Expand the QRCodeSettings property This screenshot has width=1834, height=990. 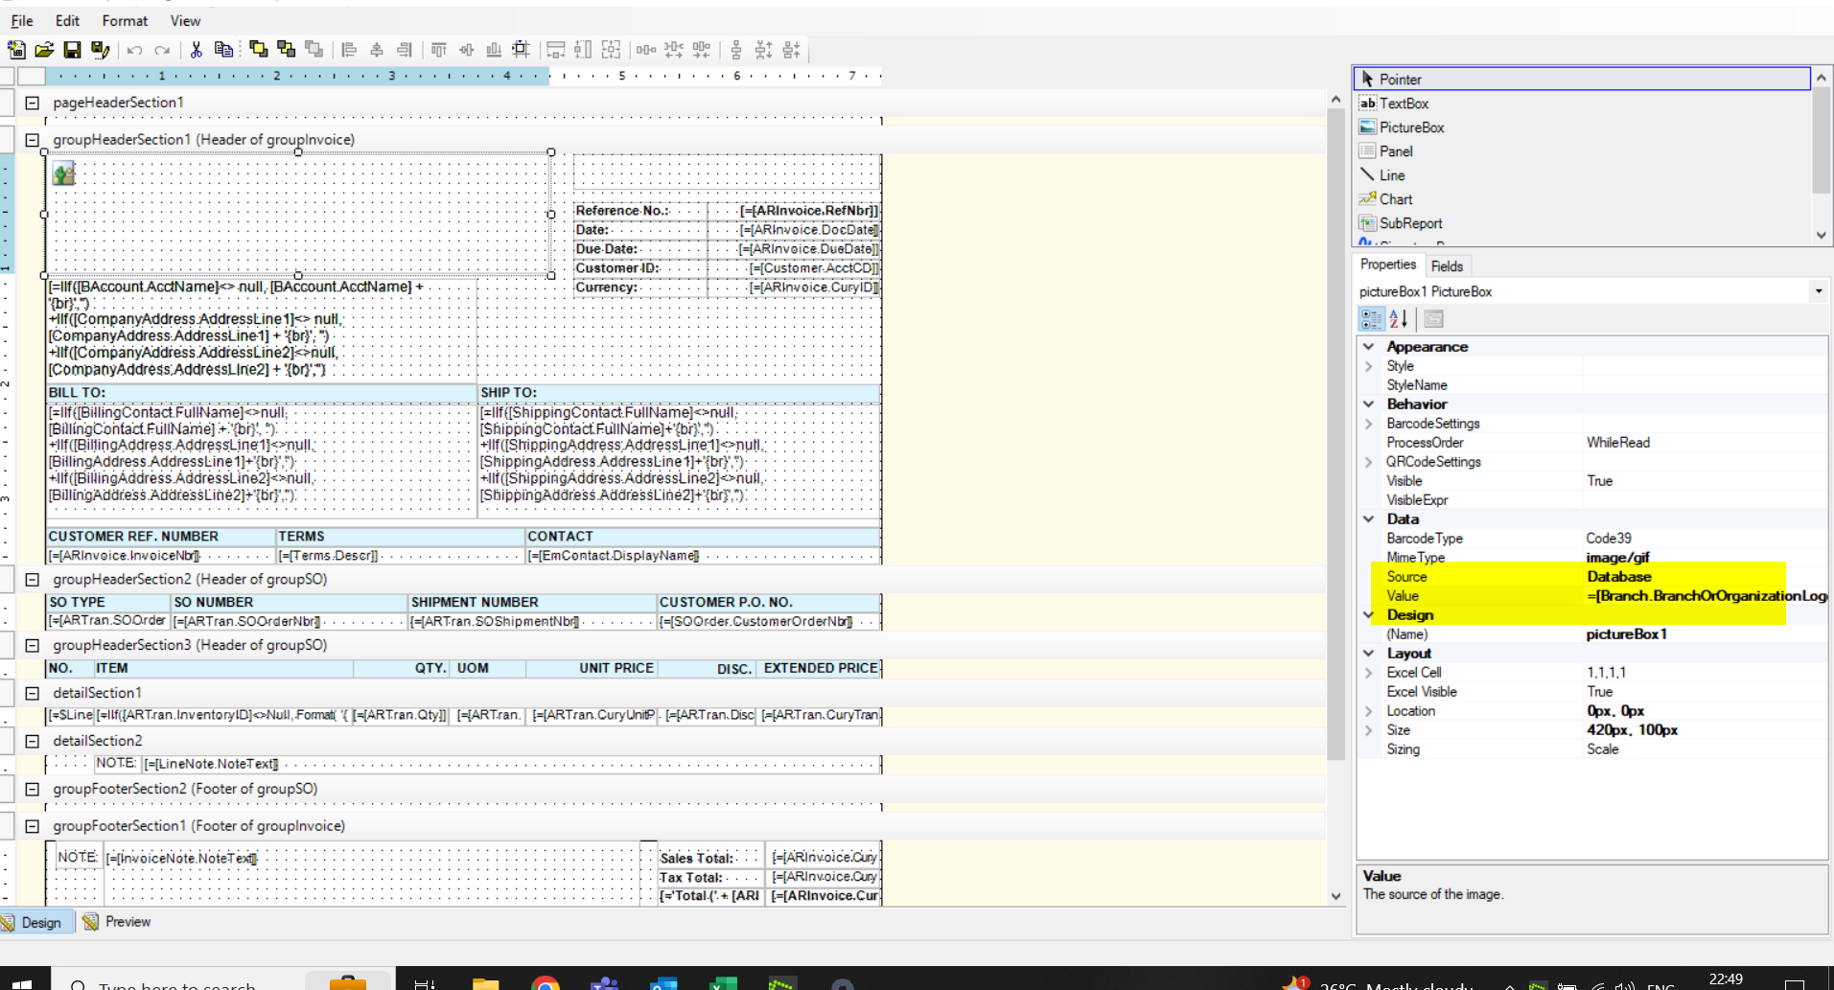1369,462
